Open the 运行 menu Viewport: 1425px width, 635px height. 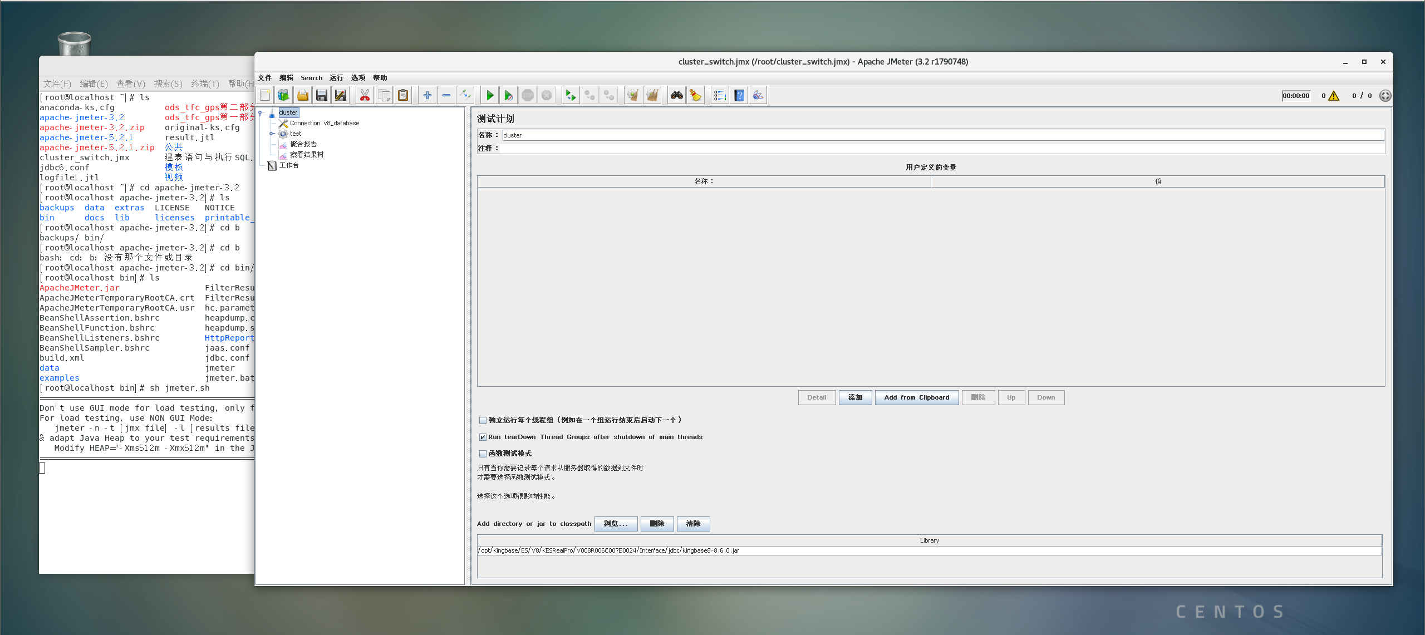click(336, 78)
